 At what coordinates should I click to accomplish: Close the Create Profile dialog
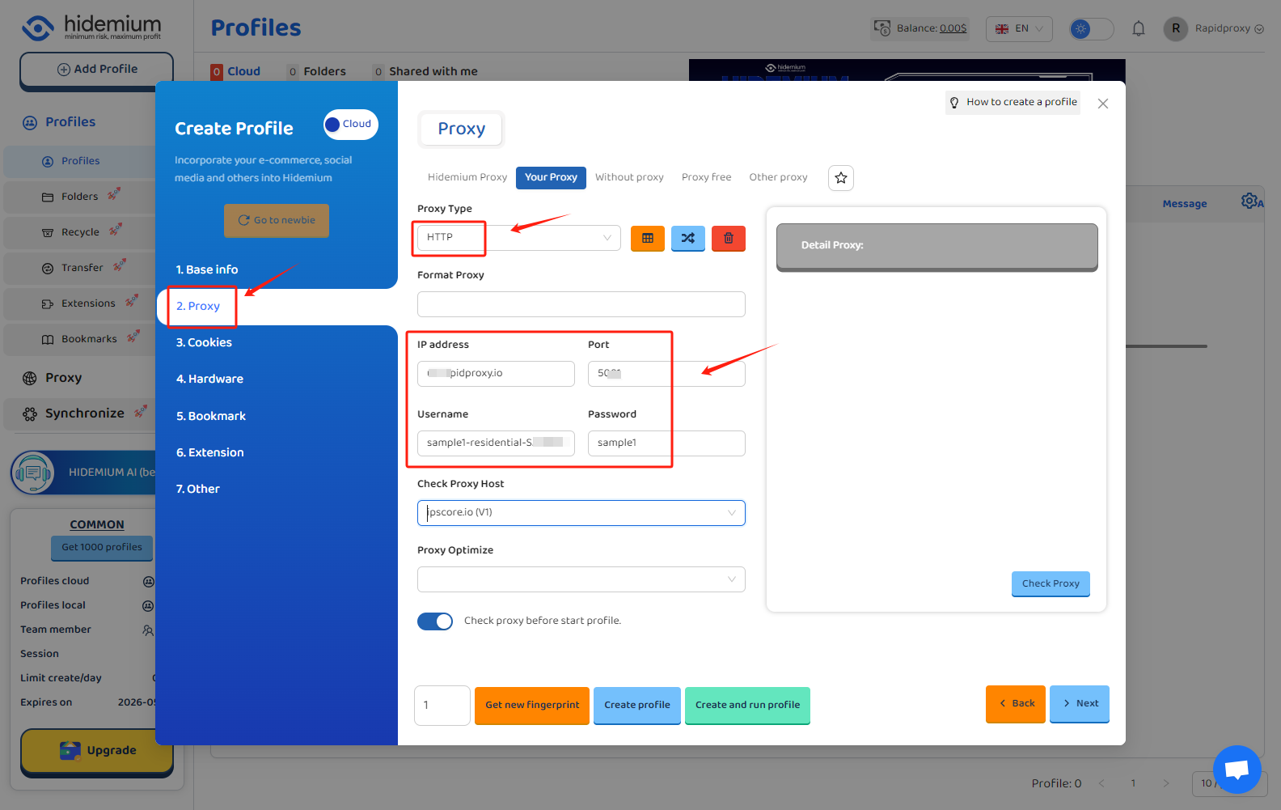click(1103, 104)
